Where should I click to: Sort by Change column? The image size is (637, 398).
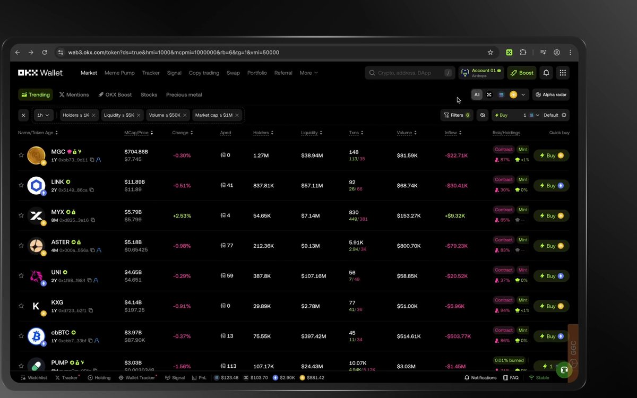coord(183,133)
